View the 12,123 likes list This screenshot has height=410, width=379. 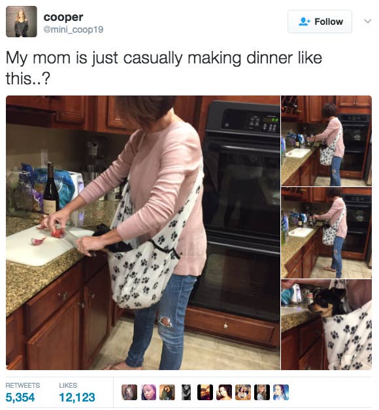click(77, 393)
